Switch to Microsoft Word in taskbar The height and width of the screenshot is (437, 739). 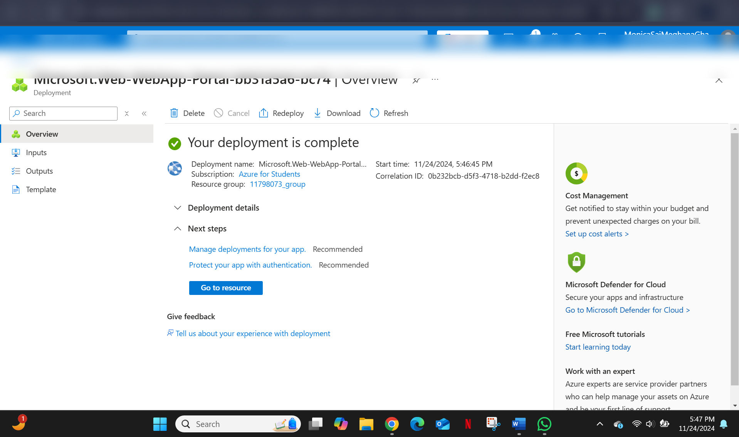[519, 424]
